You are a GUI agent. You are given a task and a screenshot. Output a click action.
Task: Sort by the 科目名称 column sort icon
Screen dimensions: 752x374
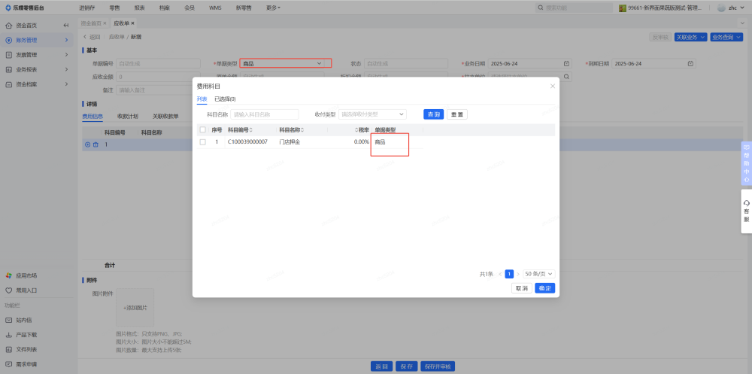(x=302, y=130)
